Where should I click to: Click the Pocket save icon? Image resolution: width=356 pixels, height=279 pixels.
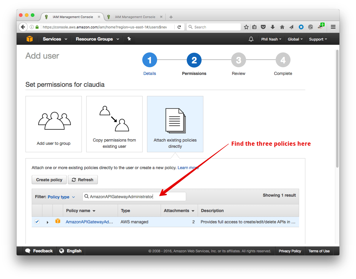263,27
